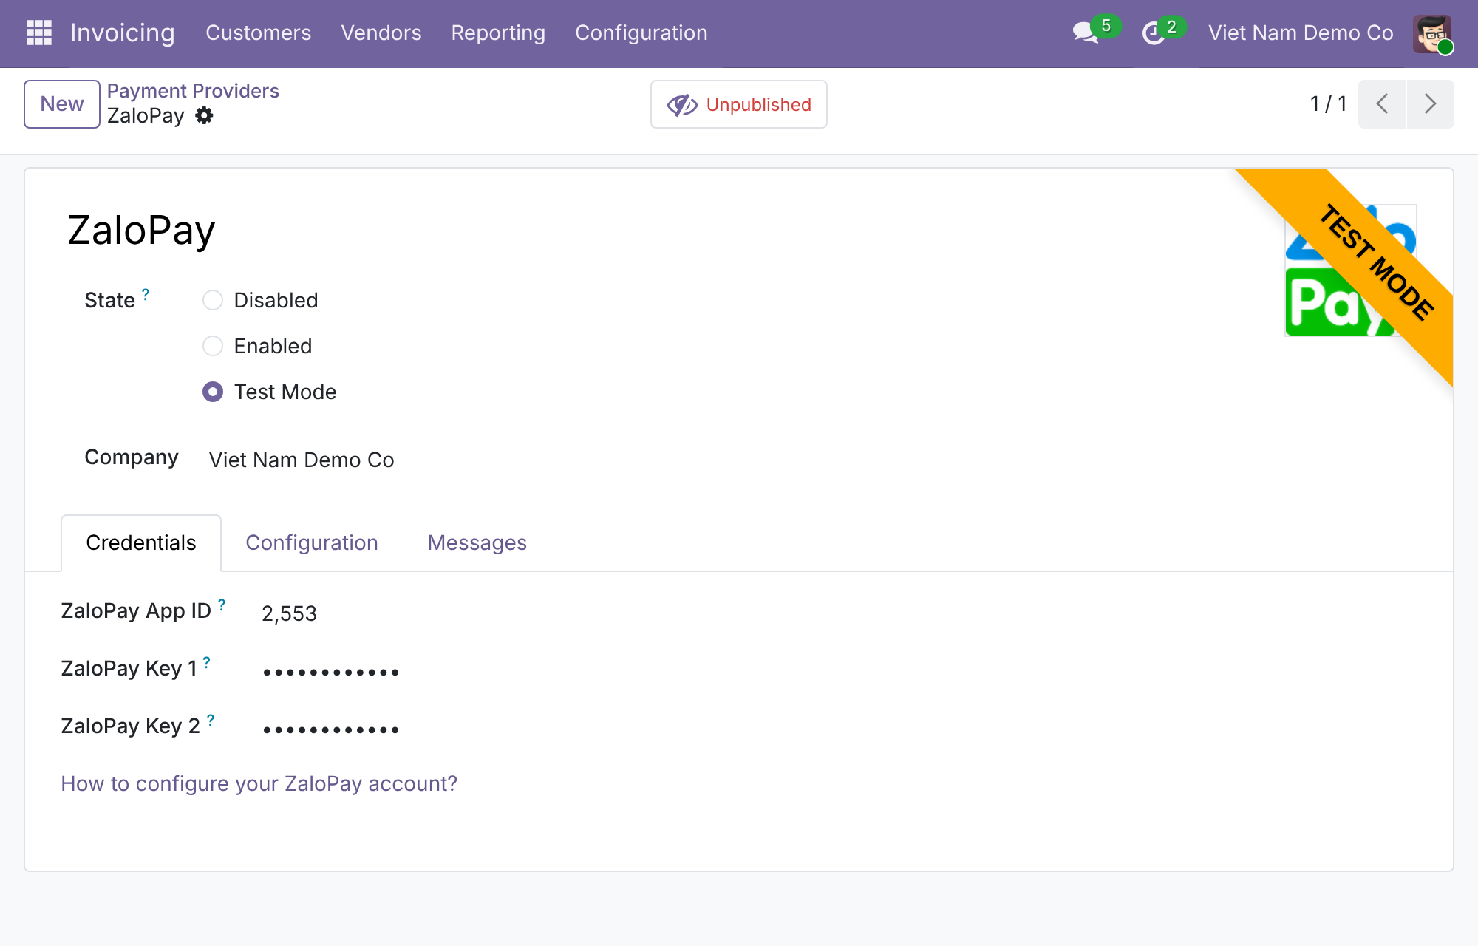Show help for ZaloPay Key 2
1478x946 pixels.
pyautogui.click(x=211, y=720)
